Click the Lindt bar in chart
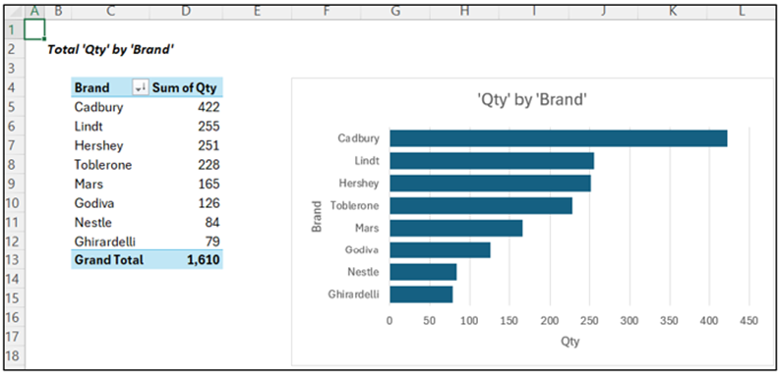 pyautogui.click(x=492, y=161)
